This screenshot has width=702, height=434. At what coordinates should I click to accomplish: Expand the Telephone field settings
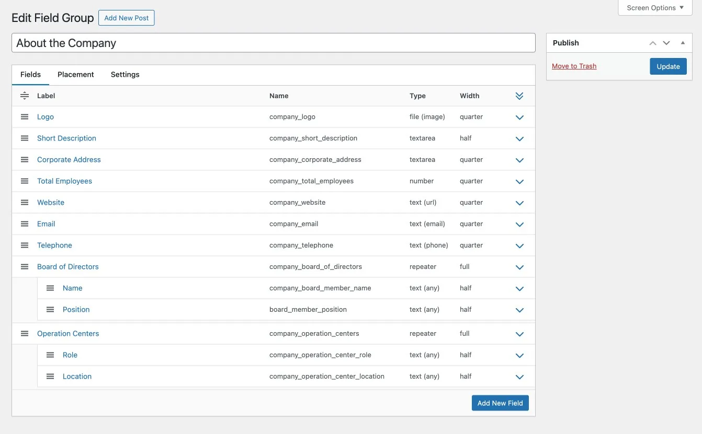[519, 246]
